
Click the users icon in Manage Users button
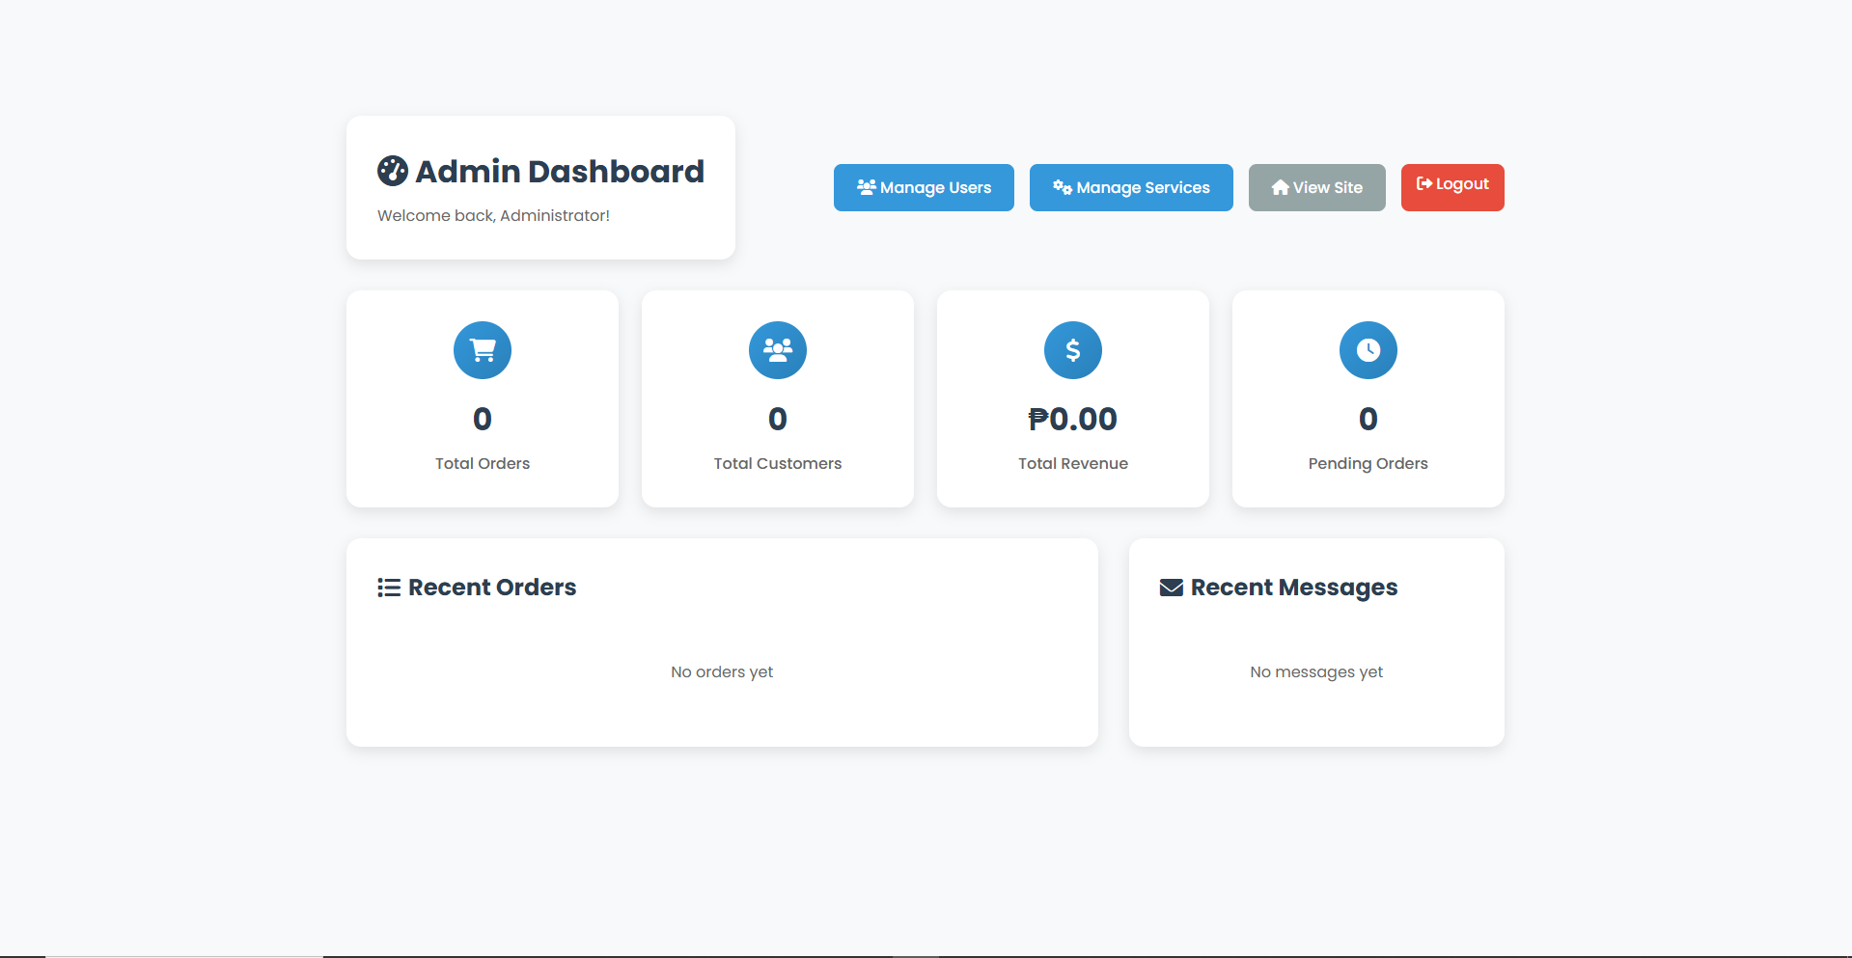(x=866, y=186)
